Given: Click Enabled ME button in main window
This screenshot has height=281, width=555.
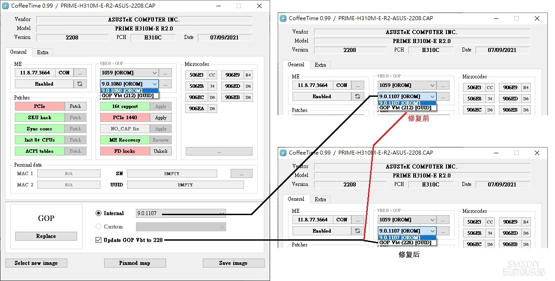Looking at the screenshot, I should 44,84.
